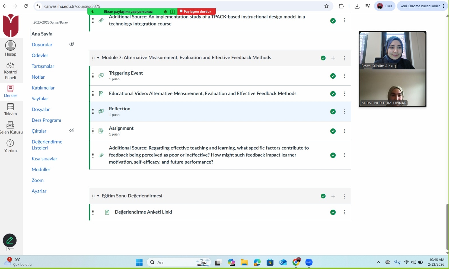The width and height of the screenshot is (449, 269).
Task: Open Hesap account avatar
Action: 10,46
